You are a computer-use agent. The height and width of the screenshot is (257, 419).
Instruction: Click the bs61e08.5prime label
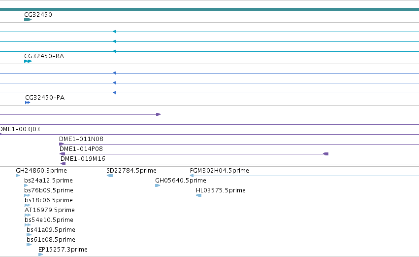coord(51,240)
